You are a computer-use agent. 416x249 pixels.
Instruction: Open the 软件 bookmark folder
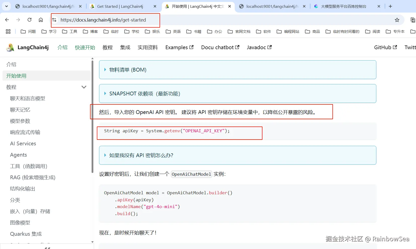tap(263, 31)
